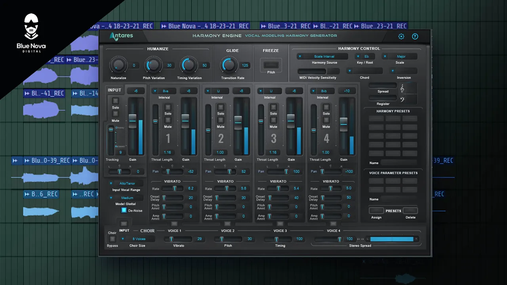
Task: Click the Naturalize value field showing 0
Action: pyautogui.click(x=134, y=65)
